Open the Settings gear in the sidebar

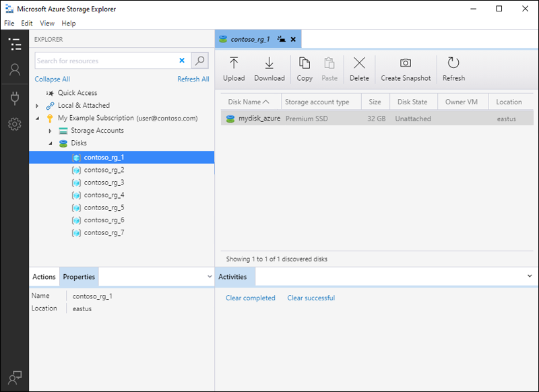[15, 124]
